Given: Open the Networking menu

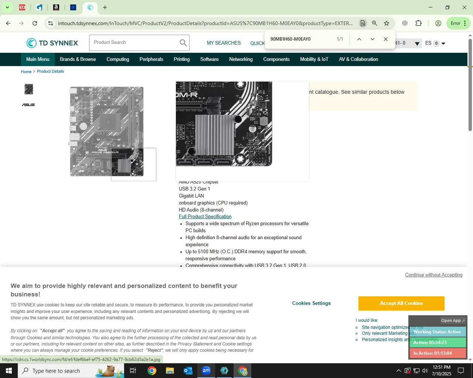Looking at the screenshot, I should pos(241,59).
